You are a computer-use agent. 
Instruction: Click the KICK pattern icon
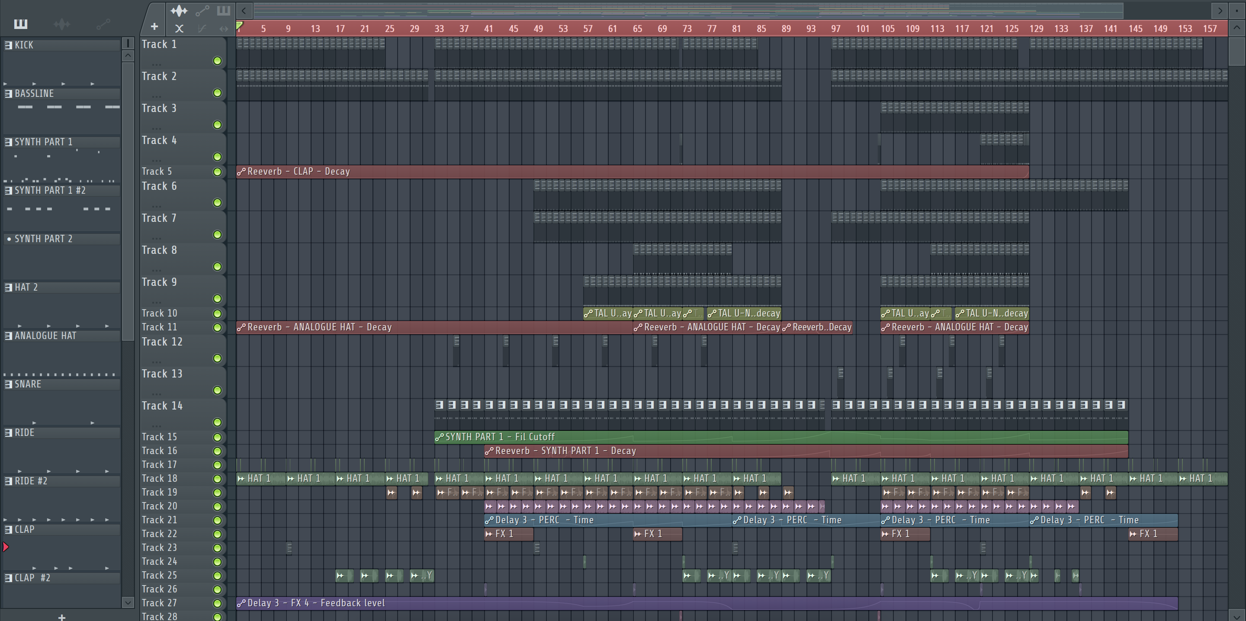pos(8,45)
